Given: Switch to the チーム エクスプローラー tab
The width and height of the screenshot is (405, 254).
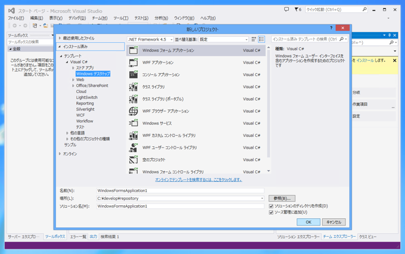Looking at the screenshot, I should pyautogui.click(x=339, y=237).
